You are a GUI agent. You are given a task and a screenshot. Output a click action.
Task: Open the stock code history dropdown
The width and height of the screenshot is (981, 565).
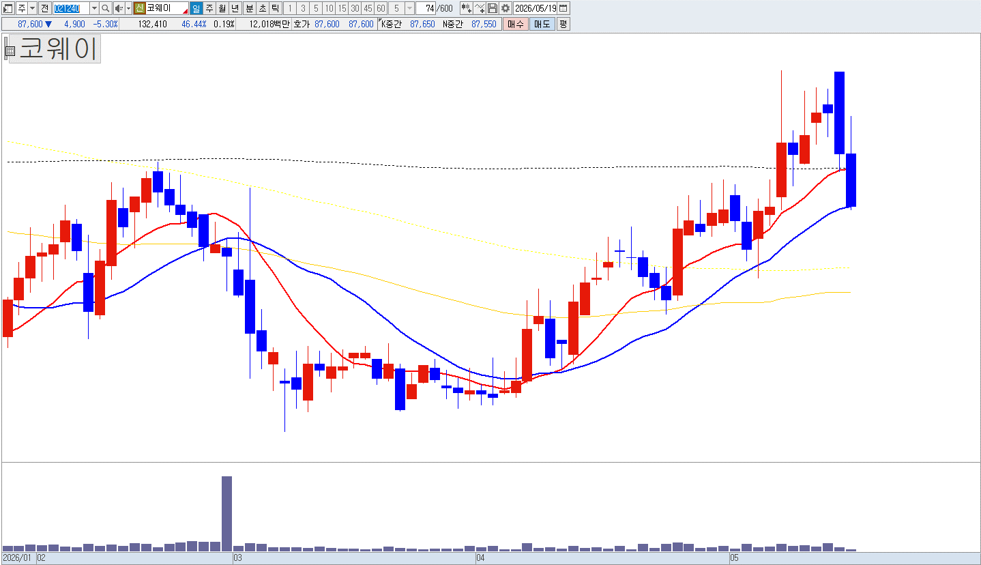coord(94,8)
